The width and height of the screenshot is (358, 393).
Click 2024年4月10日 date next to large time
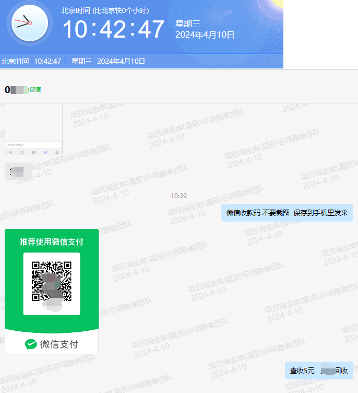205,35
